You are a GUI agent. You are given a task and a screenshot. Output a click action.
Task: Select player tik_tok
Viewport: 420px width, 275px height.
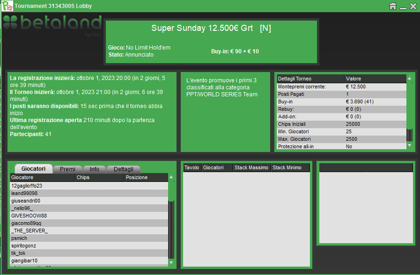(89, 253)
